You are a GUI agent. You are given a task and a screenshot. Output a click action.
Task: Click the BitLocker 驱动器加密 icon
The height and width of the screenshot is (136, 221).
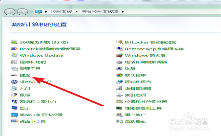(120, 42)
